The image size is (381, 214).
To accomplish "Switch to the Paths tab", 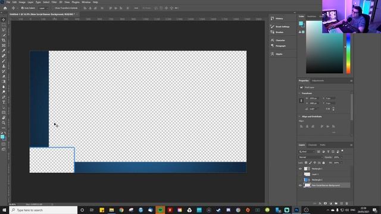I will point(323,145).
